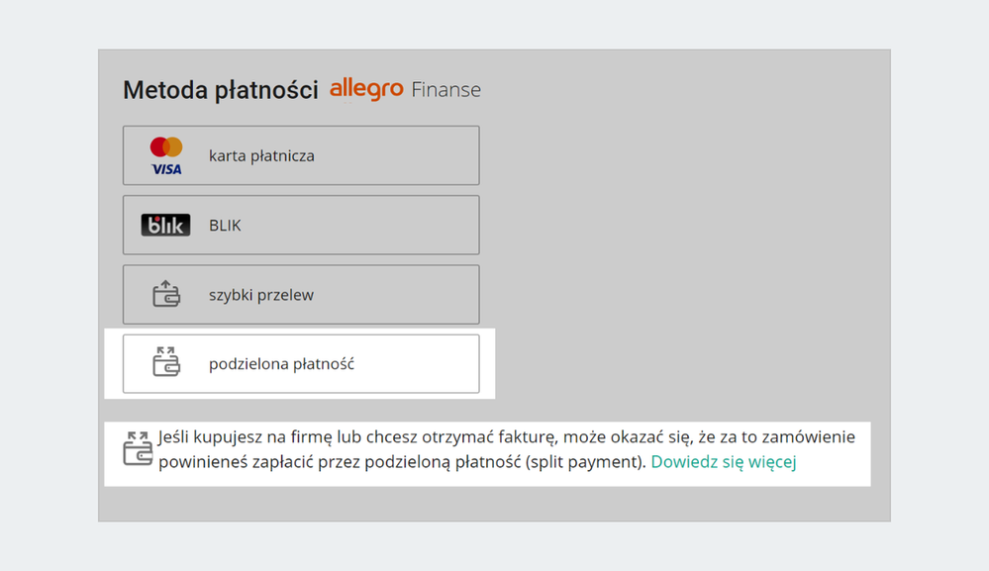989x571 pixels.
Task: Open the Dowiedz się więcej link
Action: 724,461
